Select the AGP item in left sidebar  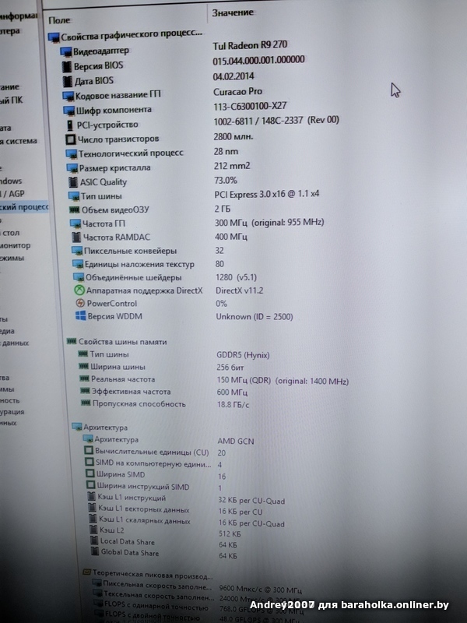pos(12,194)
